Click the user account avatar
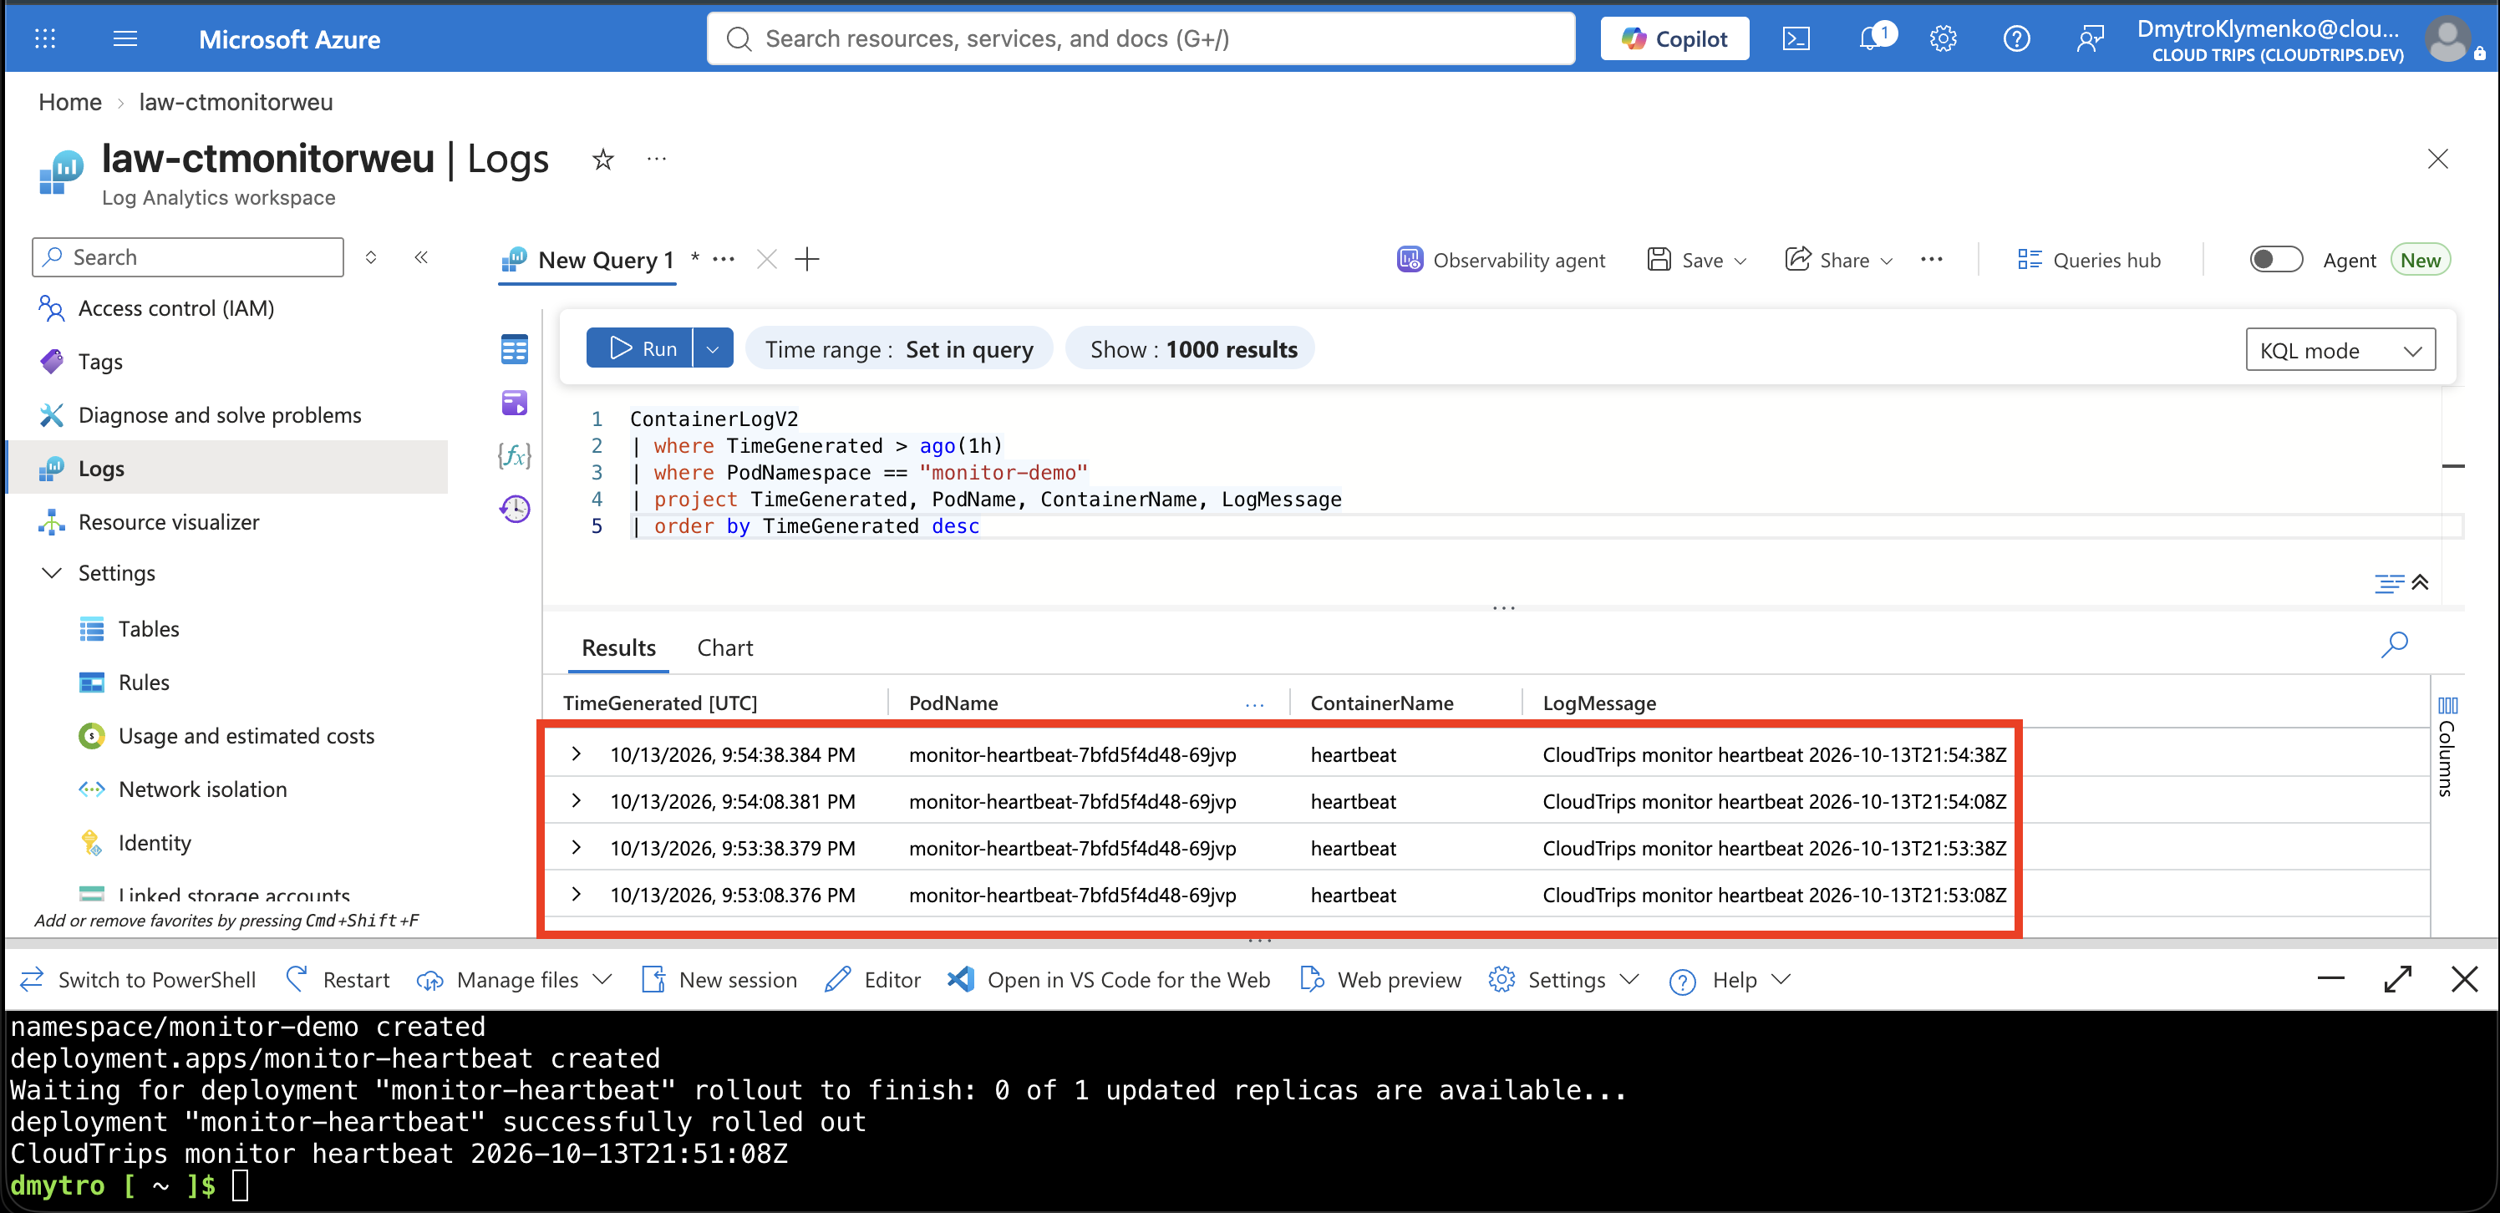 [2447, 38]
